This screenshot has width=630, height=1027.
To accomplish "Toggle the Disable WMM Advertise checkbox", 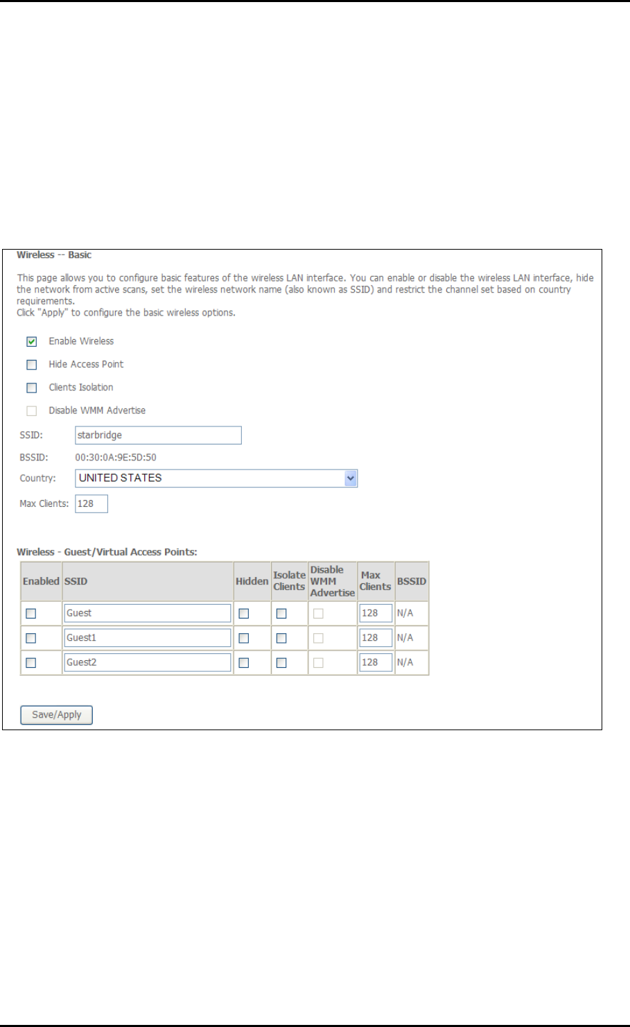I will 31,411.
